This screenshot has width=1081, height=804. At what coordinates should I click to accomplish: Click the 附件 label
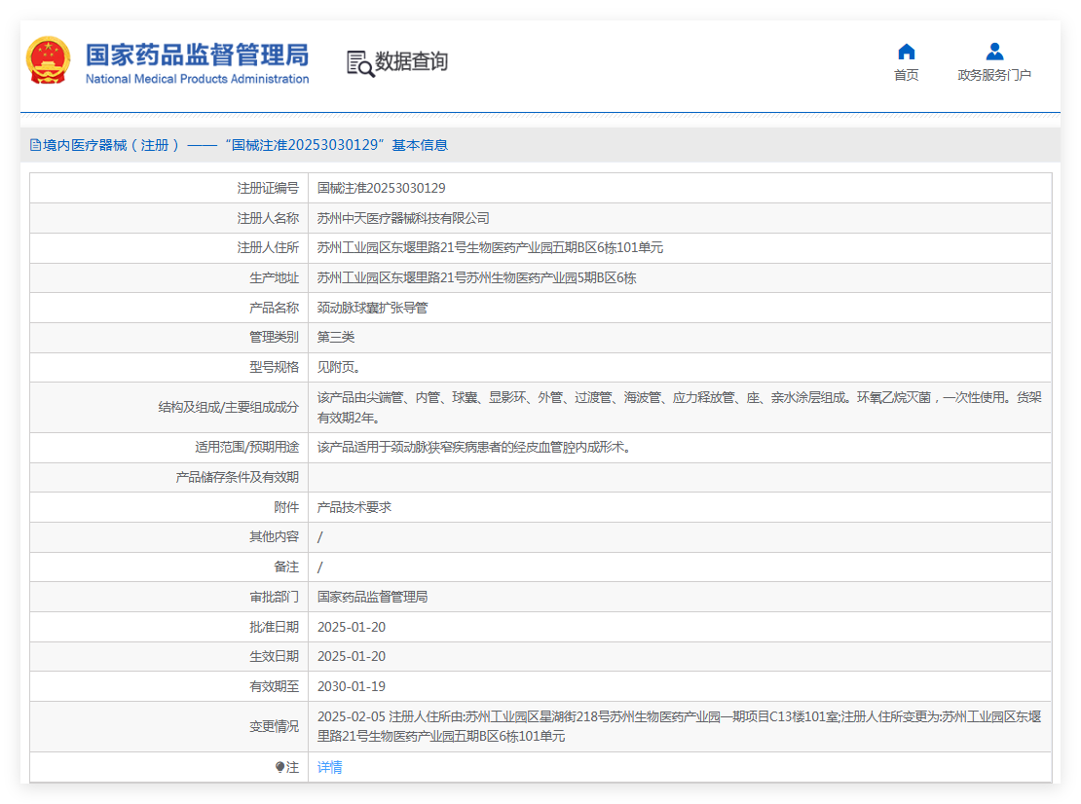(286, 507)
